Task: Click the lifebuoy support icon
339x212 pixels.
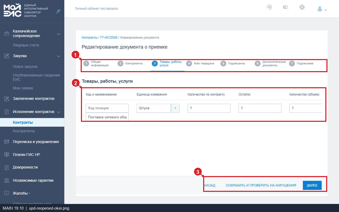Action: (x=302, y=7)
